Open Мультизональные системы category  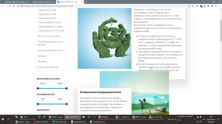50,50
